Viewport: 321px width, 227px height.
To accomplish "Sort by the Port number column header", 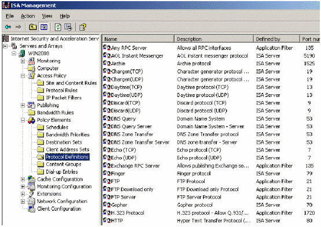I will [x=310, y=39].
